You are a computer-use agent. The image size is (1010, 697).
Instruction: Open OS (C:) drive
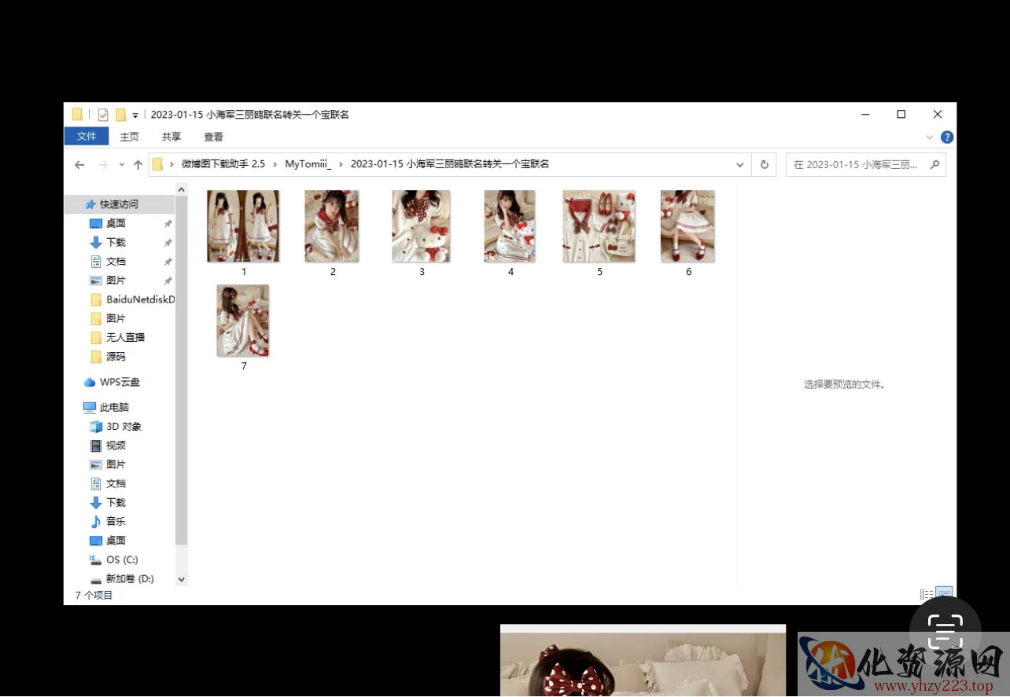click(122, 559)
